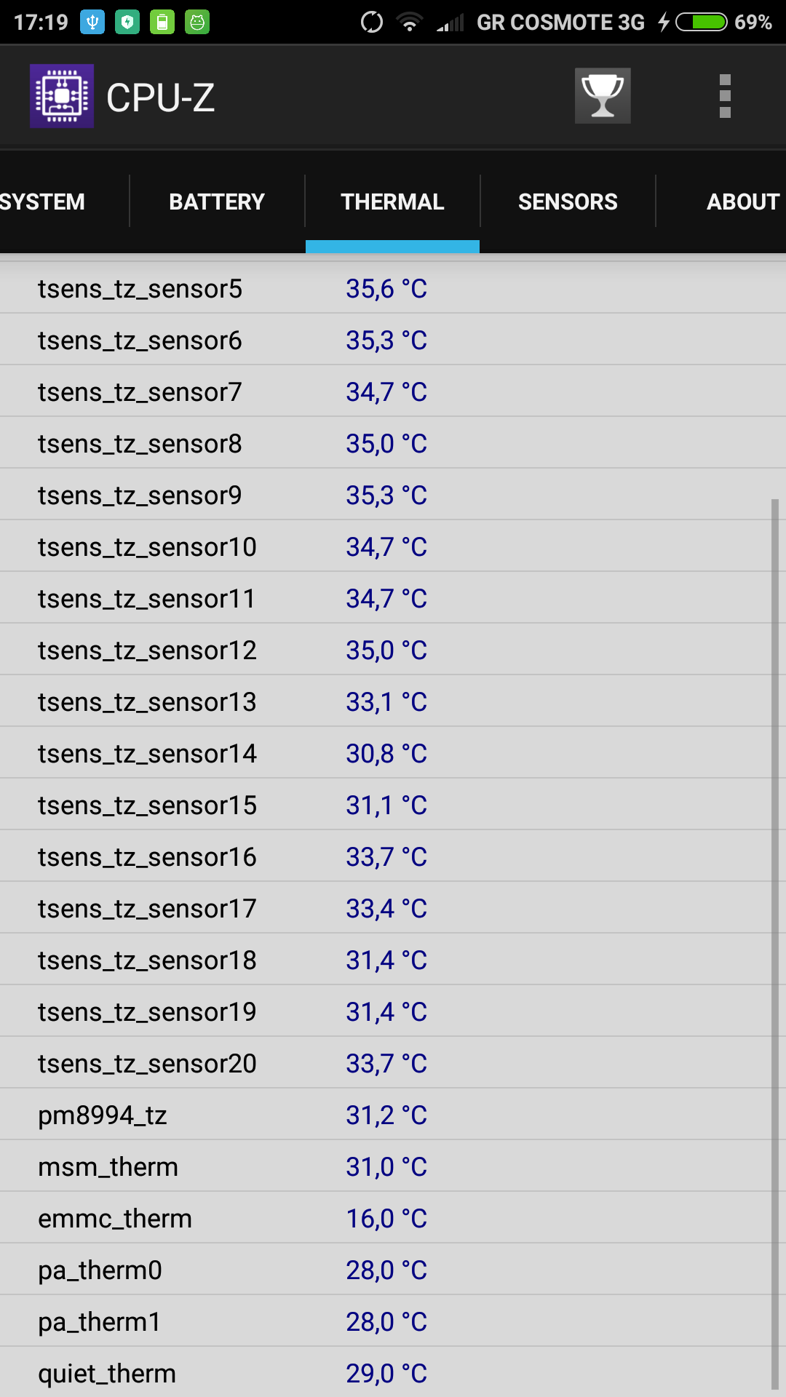Select the tsens_tz_sensor14 row
Viewport: 786px width, 1397px height.
click(386, 753)
